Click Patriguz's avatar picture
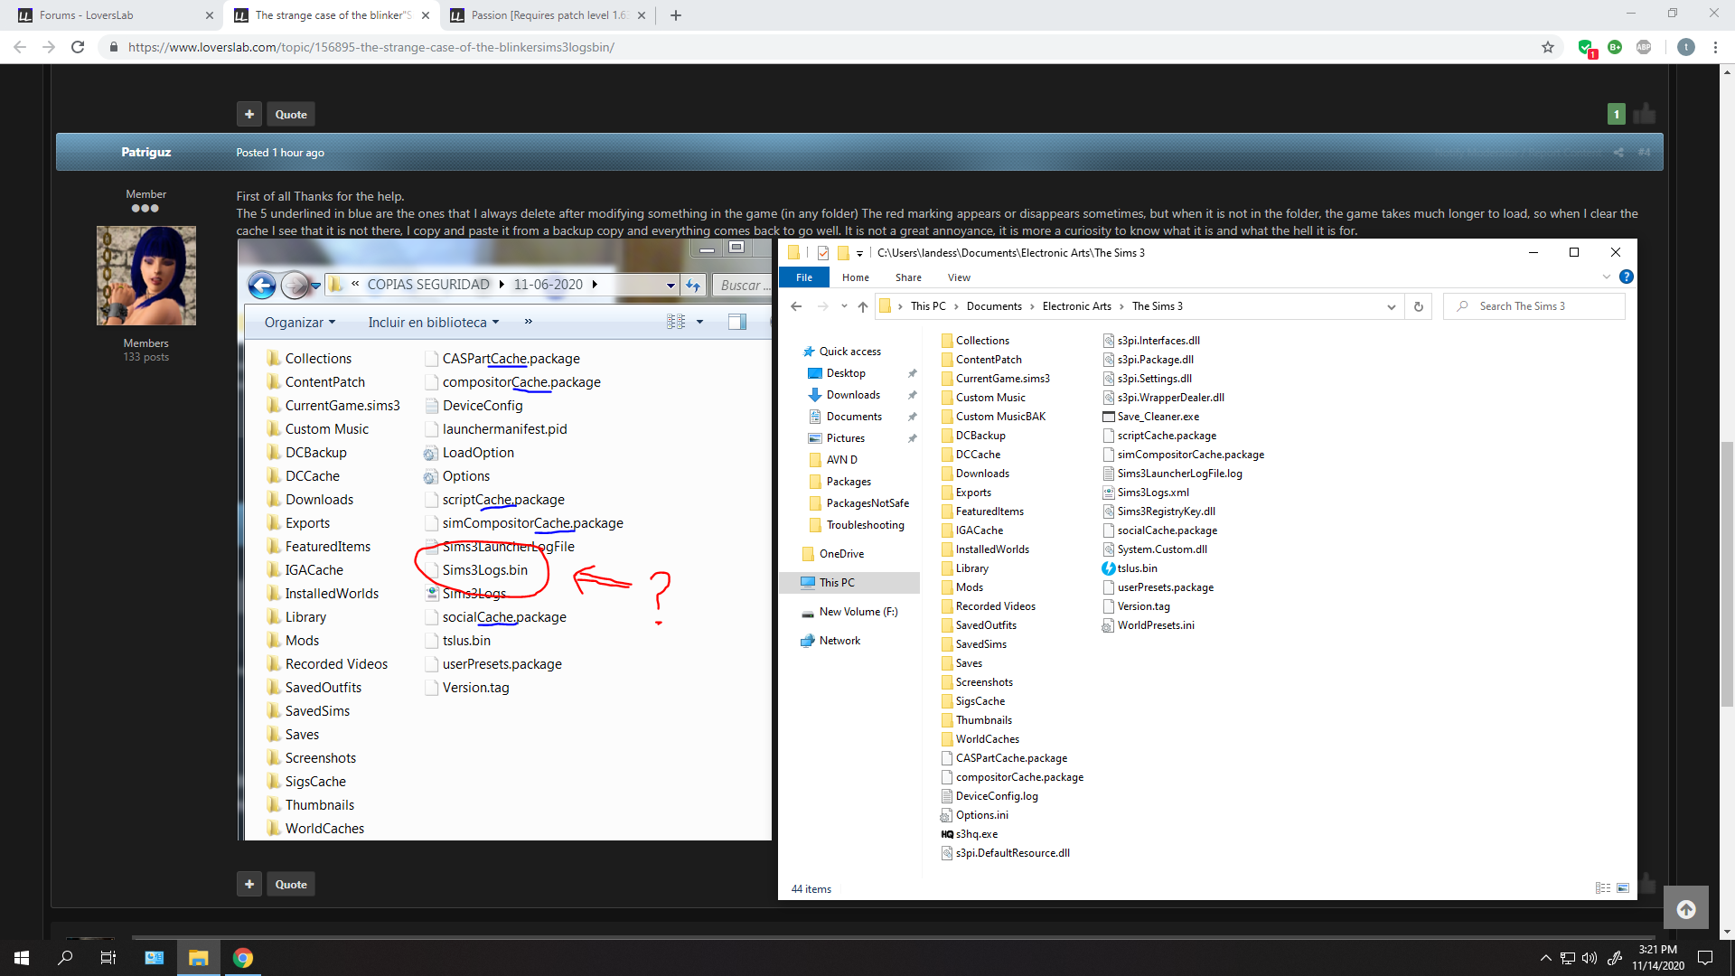The width and height of the screenshot is (1735, 976). [x=146, y=276]
